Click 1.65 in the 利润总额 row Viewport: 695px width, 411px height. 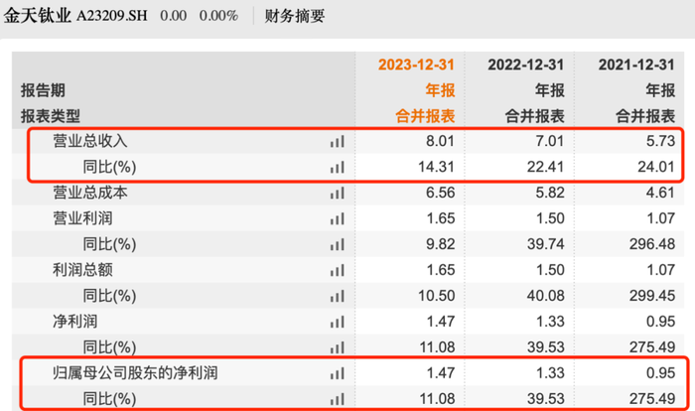pyautogui.click(x=441, y=270)
